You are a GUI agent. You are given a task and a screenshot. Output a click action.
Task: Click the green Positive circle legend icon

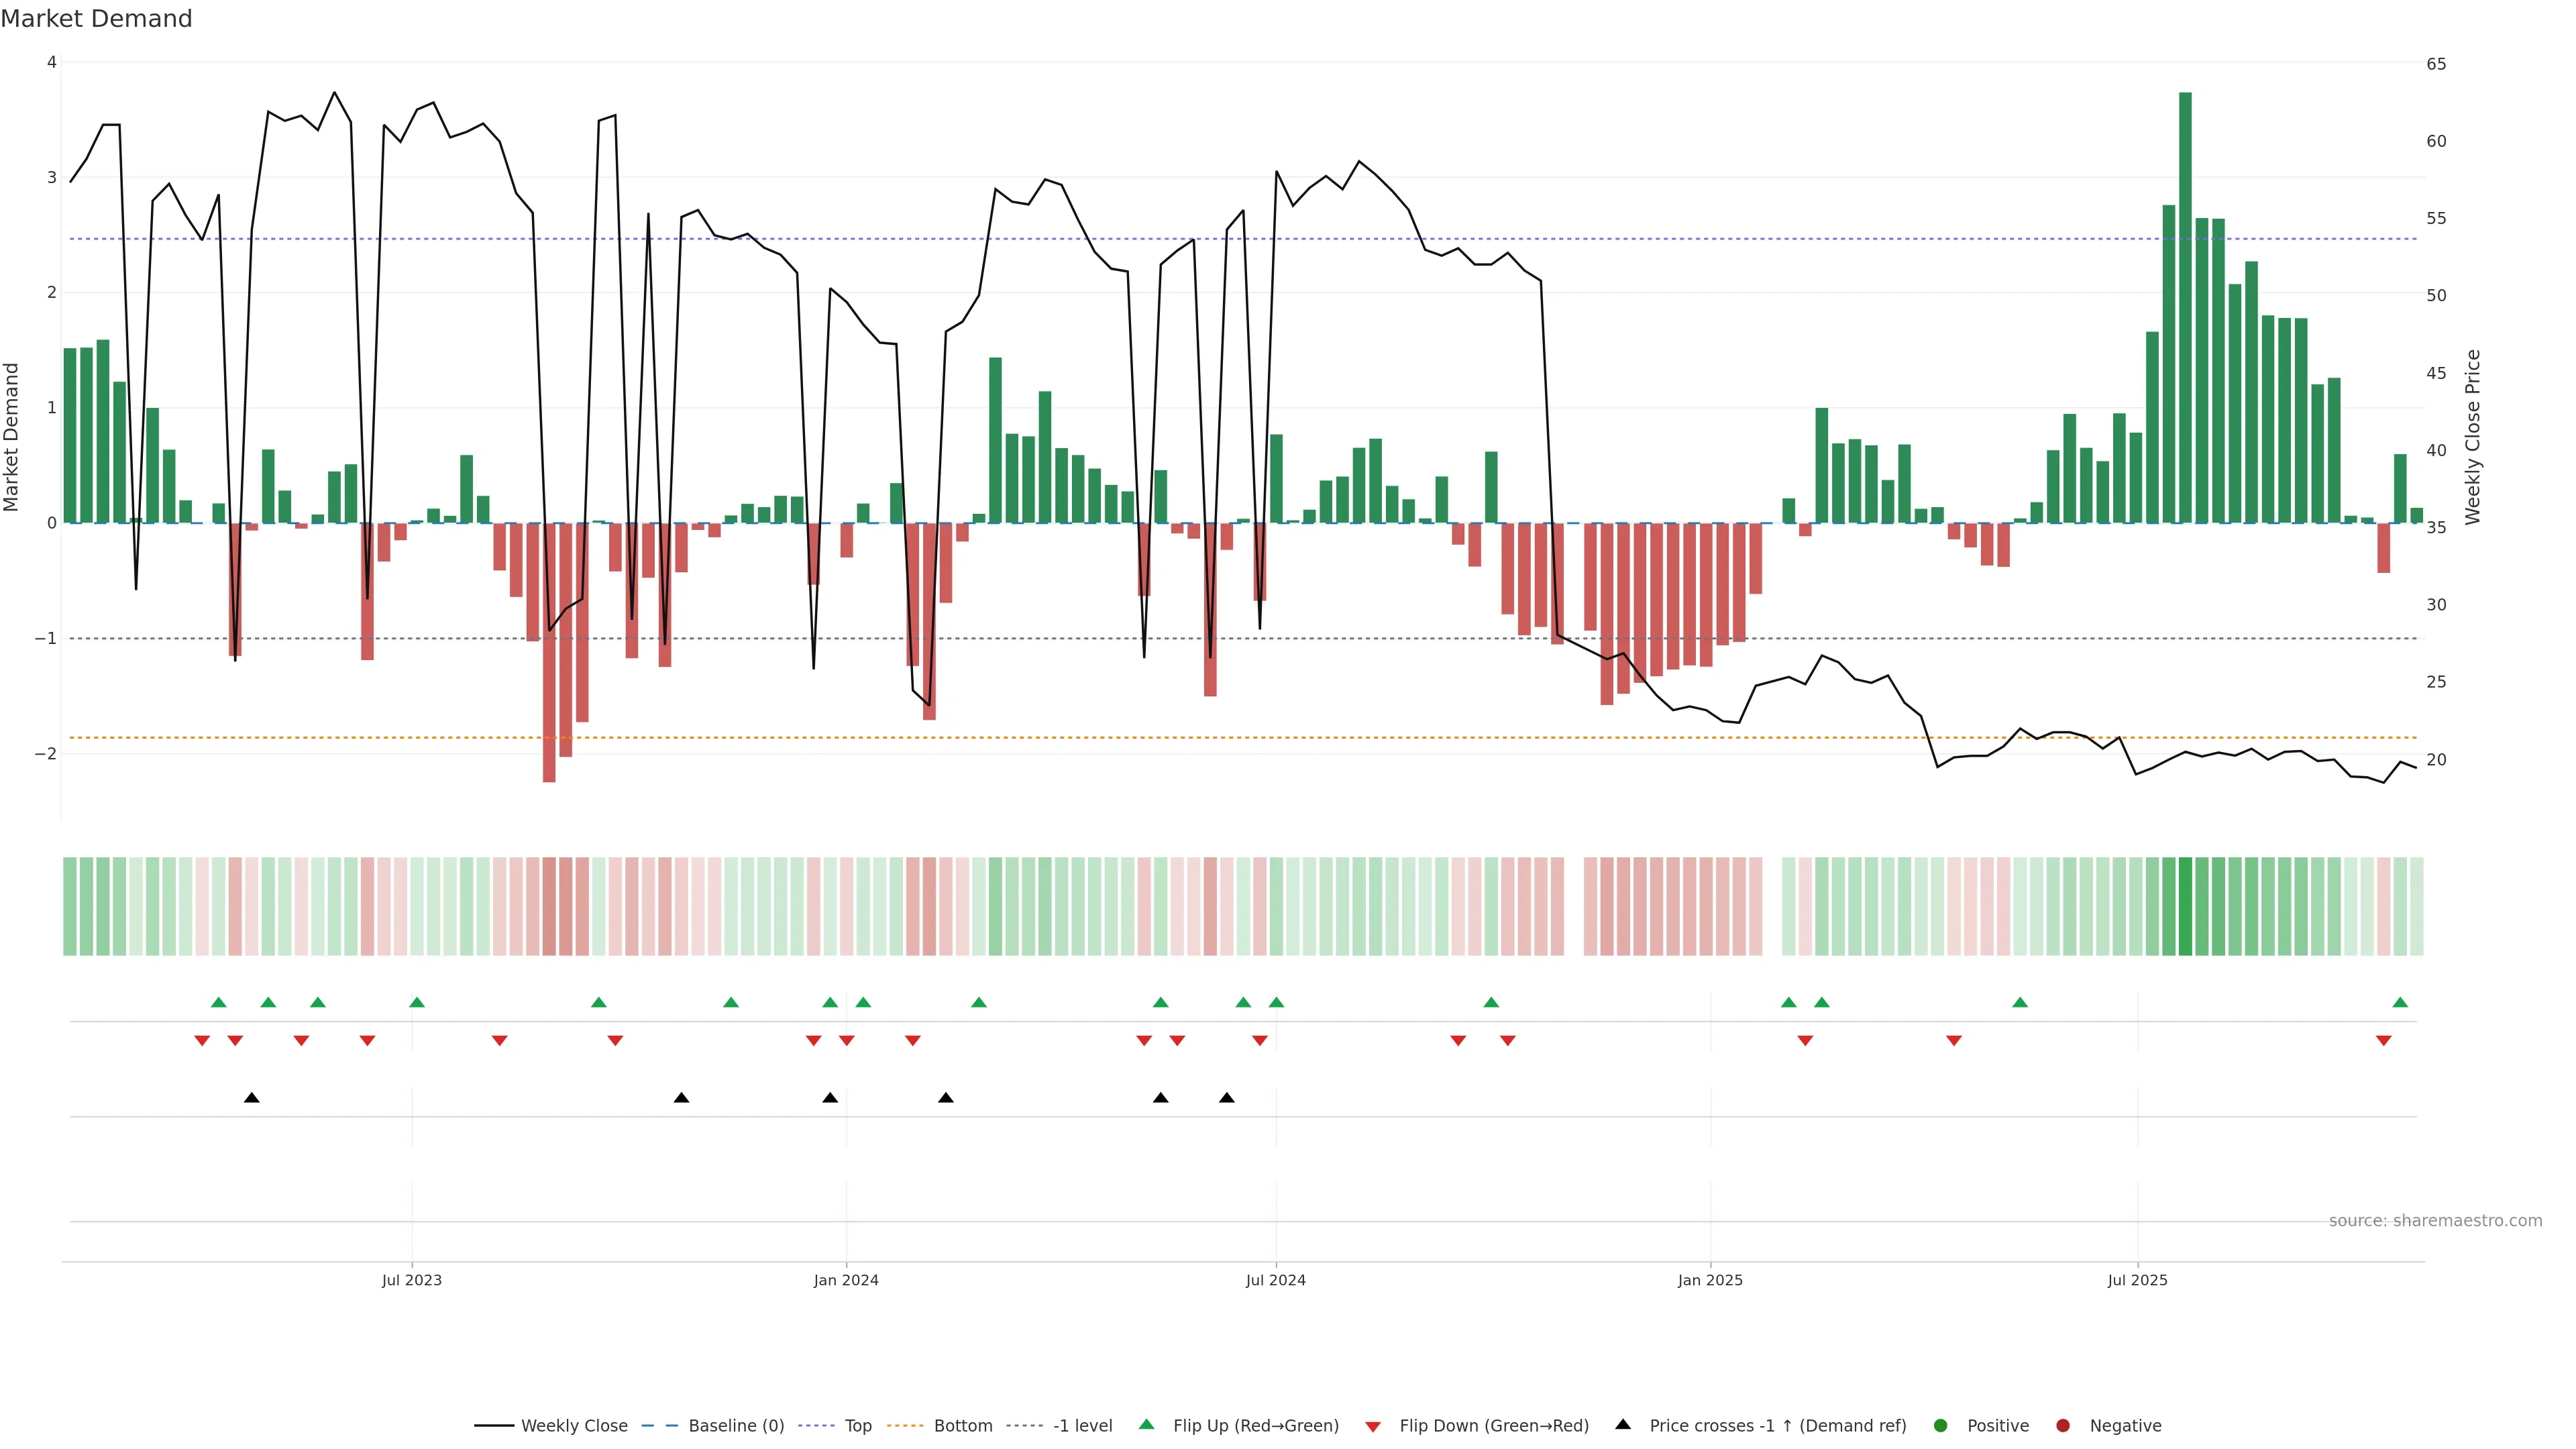click(1940, 1425)
